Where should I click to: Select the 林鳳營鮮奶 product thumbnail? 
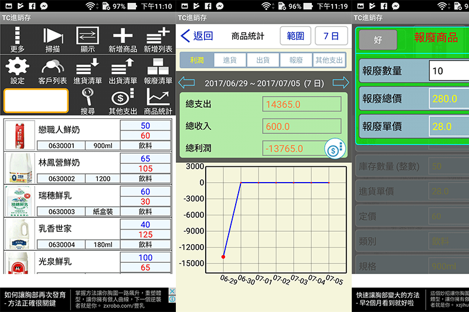click(20, 168)
